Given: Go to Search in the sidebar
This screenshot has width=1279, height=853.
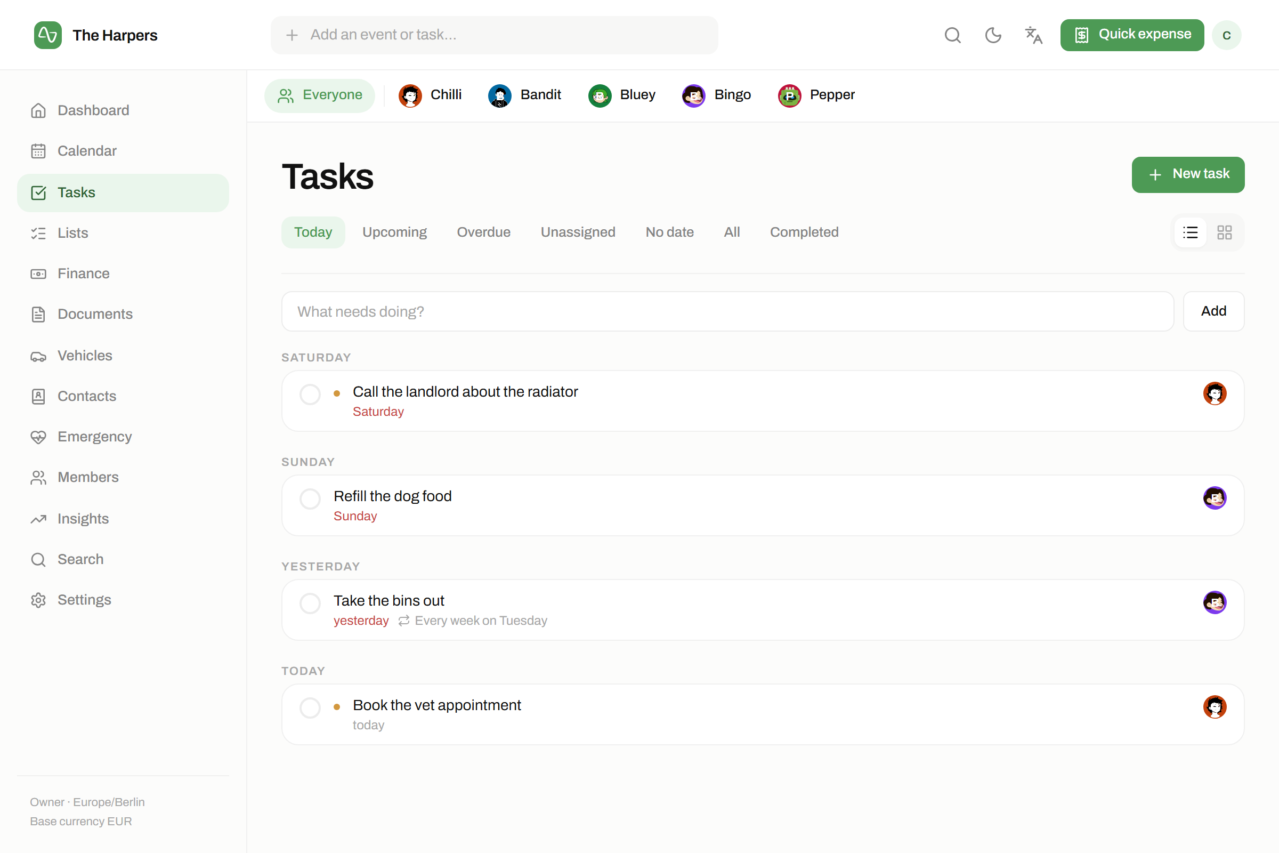Looking at the screenshot, I should 123,559.
